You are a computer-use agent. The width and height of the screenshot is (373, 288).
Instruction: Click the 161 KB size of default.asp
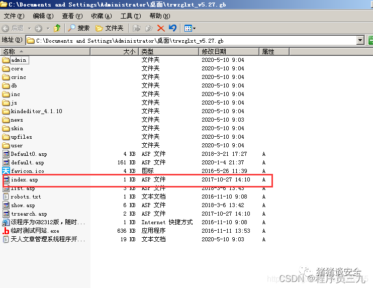click(x=126, y=162)
